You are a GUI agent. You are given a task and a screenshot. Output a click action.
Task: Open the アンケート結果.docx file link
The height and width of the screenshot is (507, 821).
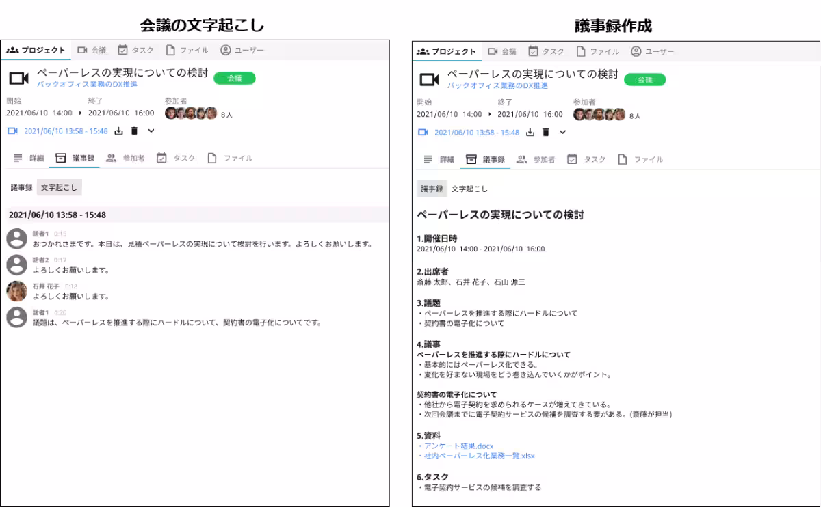tap(458, 446)
